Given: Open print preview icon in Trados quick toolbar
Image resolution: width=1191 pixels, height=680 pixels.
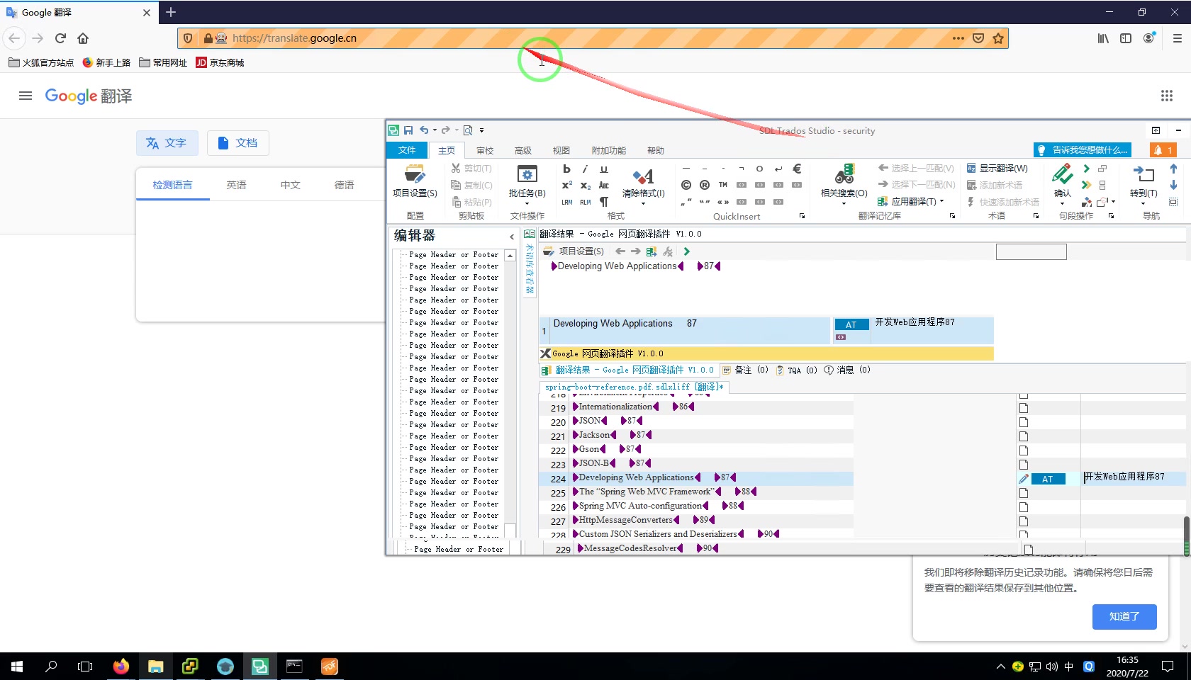Looking at the screenshot, I should pos(468,130).
